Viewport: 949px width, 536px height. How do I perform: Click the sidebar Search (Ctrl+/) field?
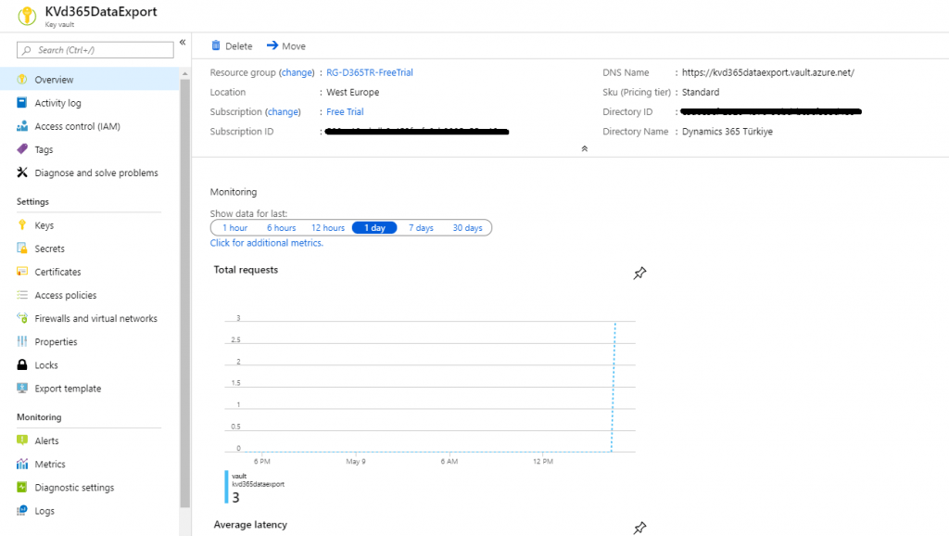(x=95, y=50)
